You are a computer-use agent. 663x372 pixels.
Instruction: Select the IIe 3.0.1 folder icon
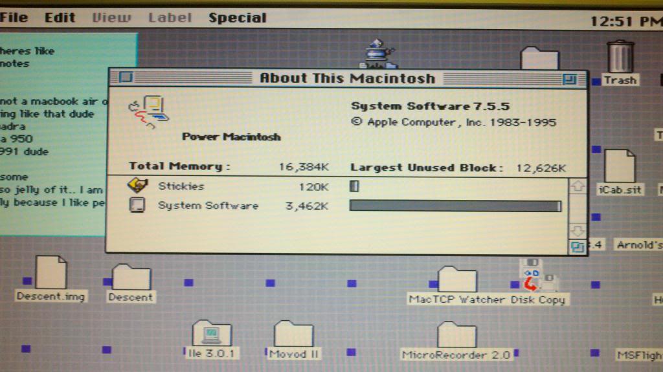(212, 333)
